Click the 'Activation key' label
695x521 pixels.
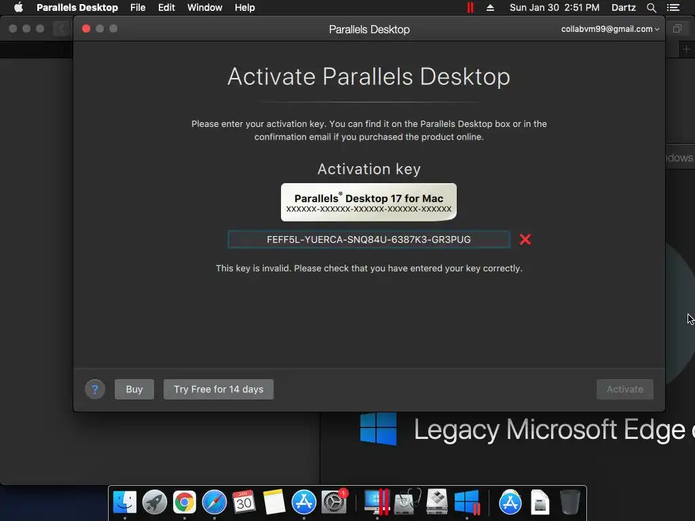click(x=369, y=169)
